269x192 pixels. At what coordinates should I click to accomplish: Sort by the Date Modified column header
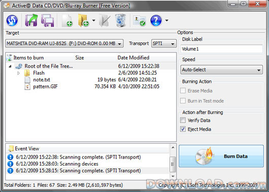146,58
